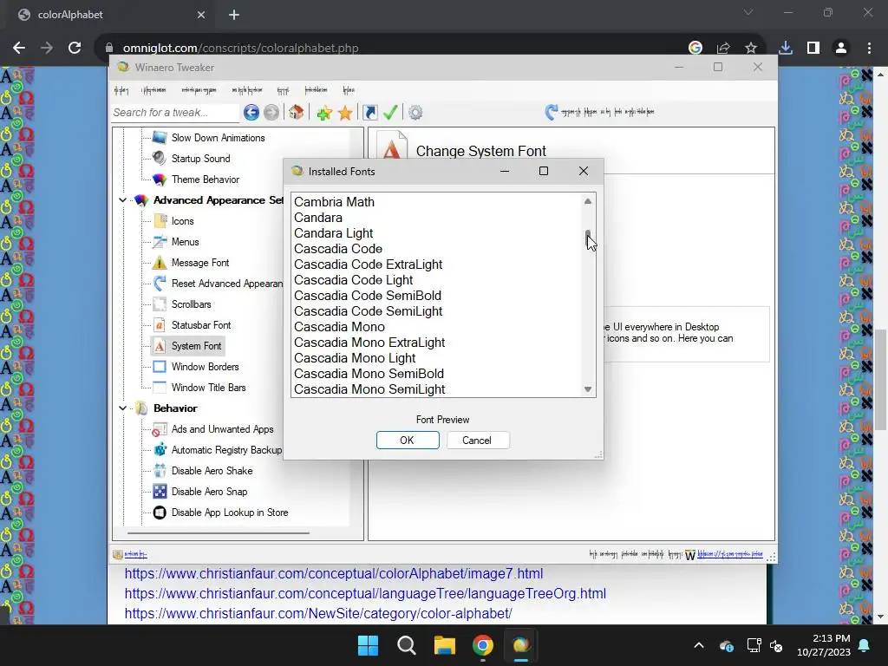The image size is (888, 666).
Task: Select the Cascadia Mono font
Action: point(339,327)
